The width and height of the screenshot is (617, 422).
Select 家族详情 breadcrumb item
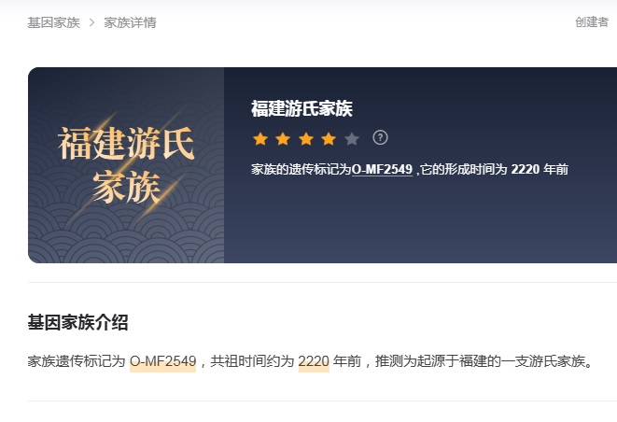point(131,22)
